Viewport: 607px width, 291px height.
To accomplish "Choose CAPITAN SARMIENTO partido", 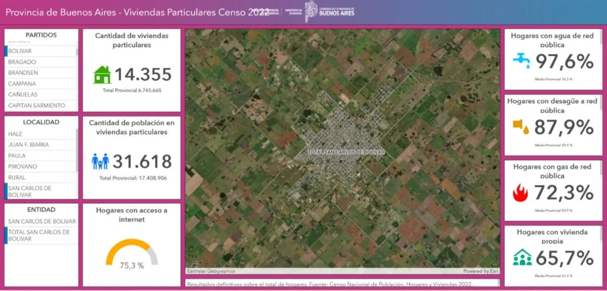I will coord(36,106).
